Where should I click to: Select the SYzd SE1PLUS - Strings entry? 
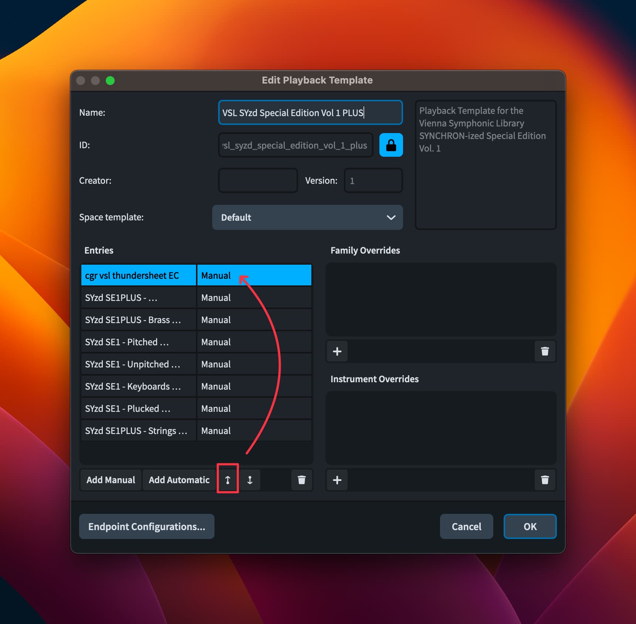139,431
